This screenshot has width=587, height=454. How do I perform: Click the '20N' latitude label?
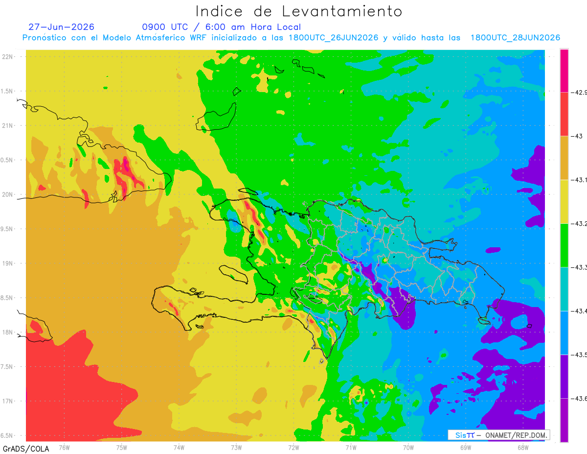pos(8,194)
